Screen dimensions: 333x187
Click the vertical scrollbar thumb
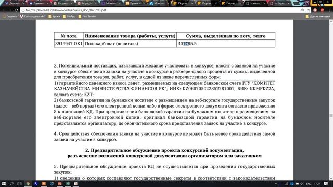pyautogui.click(x=331, y=115)
